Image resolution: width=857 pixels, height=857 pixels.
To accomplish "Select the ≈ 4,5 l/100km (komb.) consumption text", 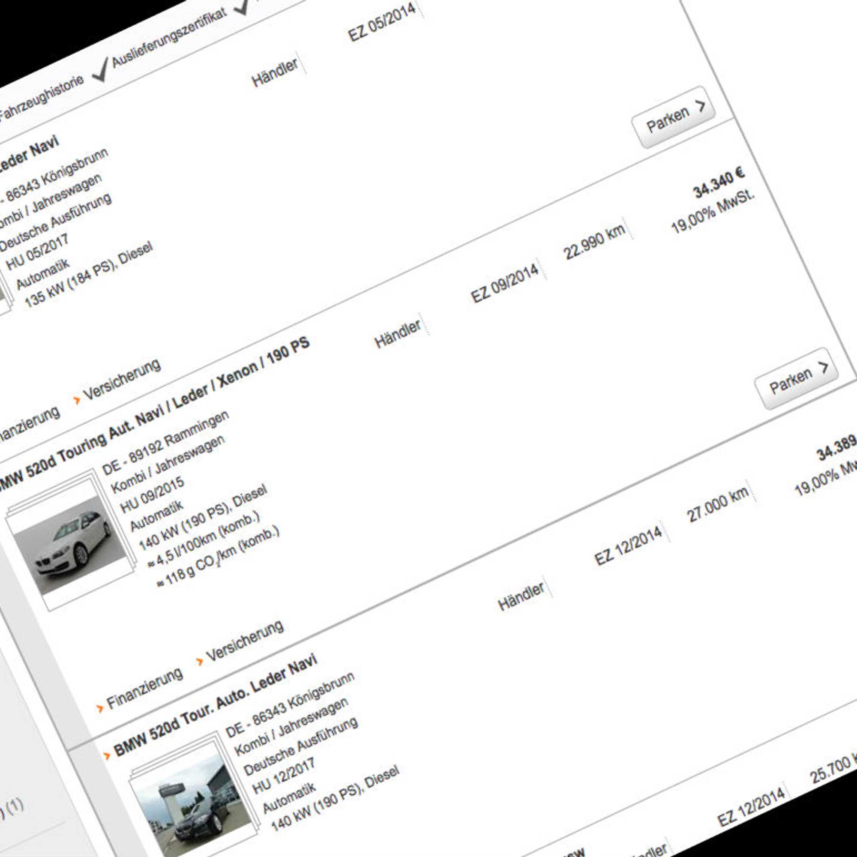I will (x=204, y=540).
